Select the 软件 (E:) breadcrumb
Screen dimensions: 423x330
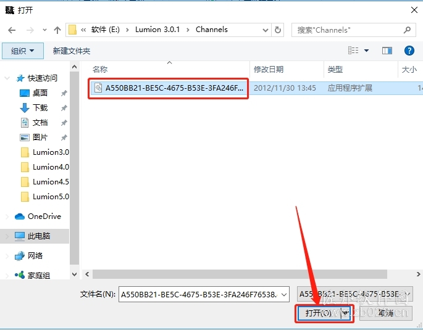105,30
